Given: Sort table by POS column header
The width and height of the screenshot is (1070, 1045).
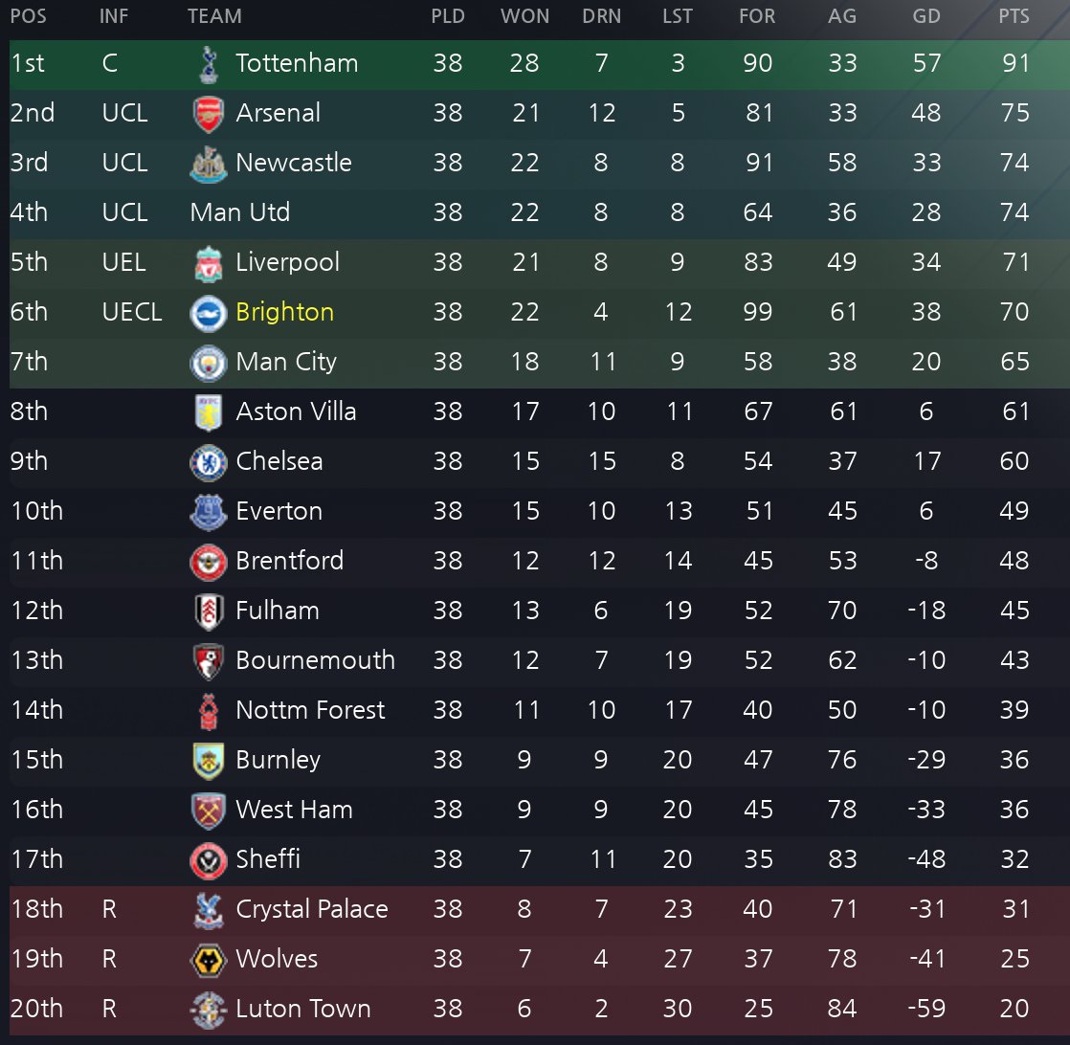Looking at the screenshot, I should pyautogui.click(x=29, y=16).
